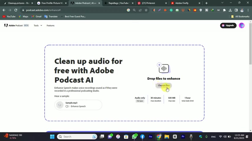The width and height of the screenshot is (252, 141).
Task: Switch to the Adobe Firefly tab
Action: click(186, 3)
